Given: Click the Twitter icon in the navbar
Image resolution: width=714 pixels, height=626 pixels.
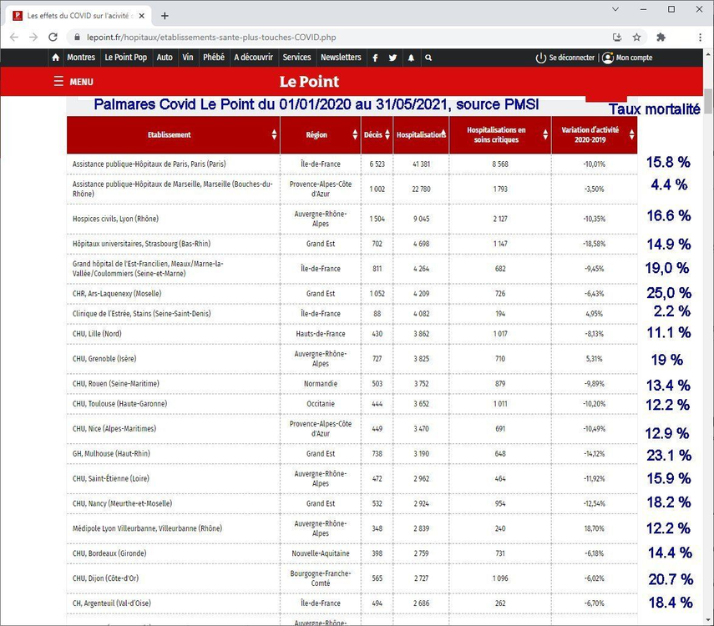Looking at the screenshot, I should (x=392, y=58).
